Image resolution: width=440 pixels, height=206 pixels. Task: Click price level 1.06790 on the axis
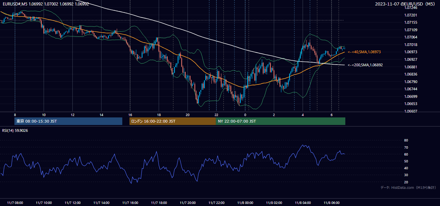[x=411, y=82]
